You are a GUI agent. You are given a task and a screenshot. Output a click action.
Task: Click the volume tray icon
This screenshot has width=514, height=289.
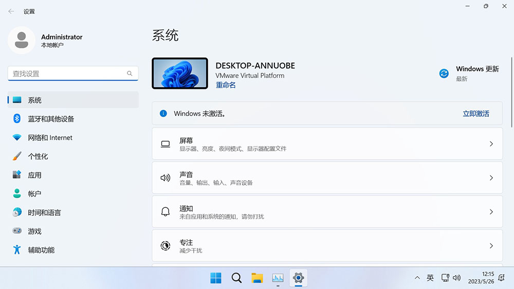point(456,278)
